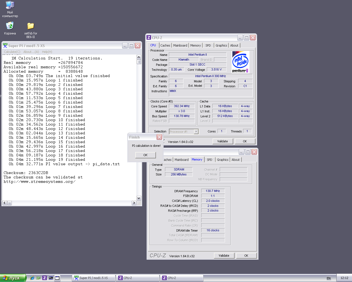Screen dimensions: 352x282
Task: Select Graphics tab in upper CPU-Z window
Action: coord(221,45)
